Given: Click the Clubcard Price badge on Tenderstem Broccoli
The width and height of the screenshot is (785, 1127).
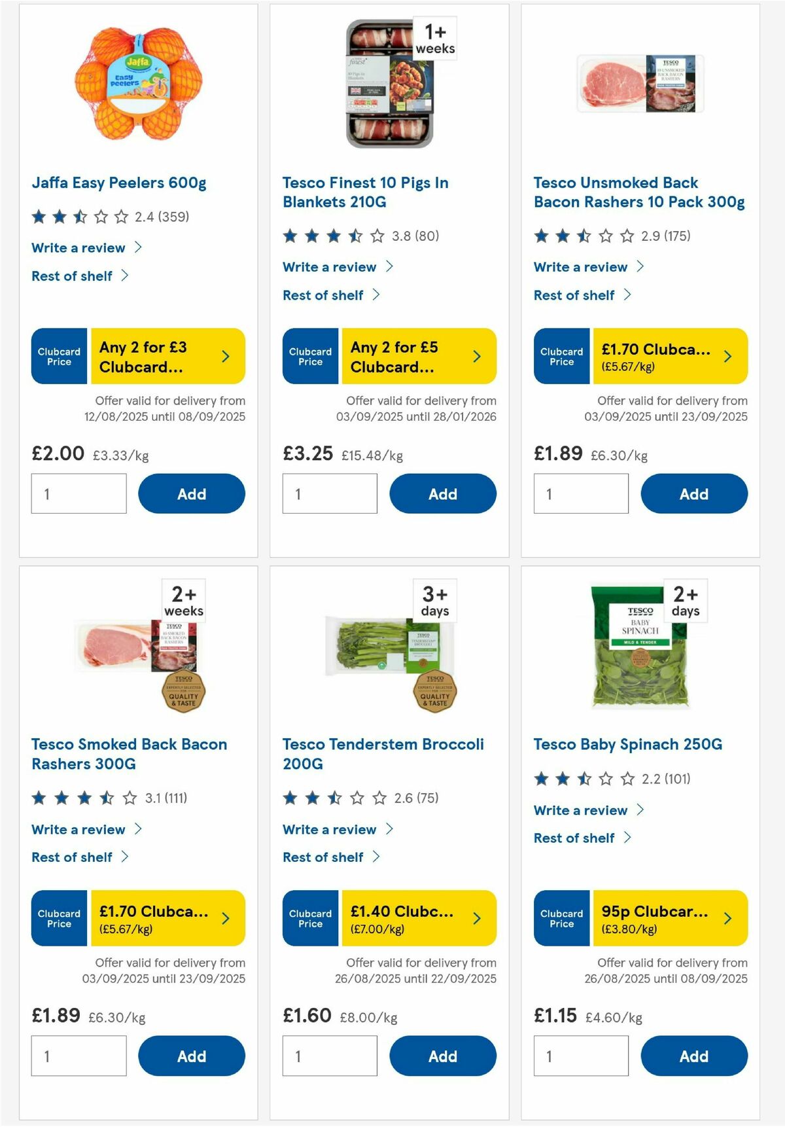Looking at the screenshot, I should coord(309,918).
